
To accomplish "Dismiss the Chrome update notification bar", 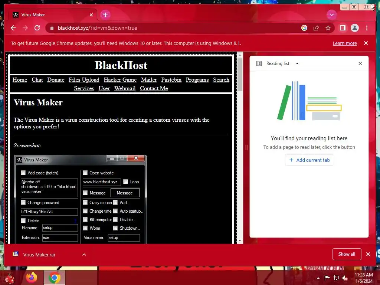I will 366,43.
